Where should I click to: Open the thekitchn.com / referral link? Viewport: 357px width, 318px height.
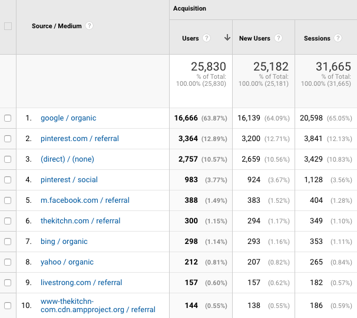[x=80, y=221]
